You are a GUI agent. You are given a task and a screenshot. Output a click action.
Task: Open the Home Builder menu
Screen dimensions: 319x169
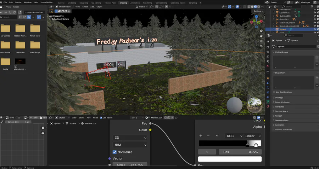coord(46,2)
